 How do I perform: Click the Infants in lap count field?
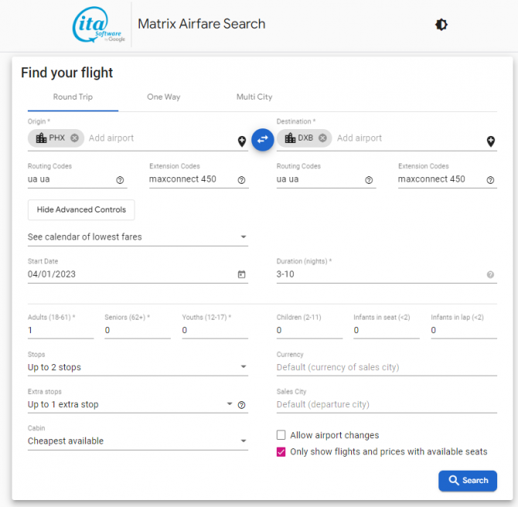pyautogui.click(x=464, y=330)
